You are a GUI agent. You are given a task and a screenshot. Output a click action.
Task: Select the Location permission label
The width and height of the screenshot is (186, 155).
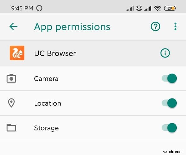click(47, 103)
